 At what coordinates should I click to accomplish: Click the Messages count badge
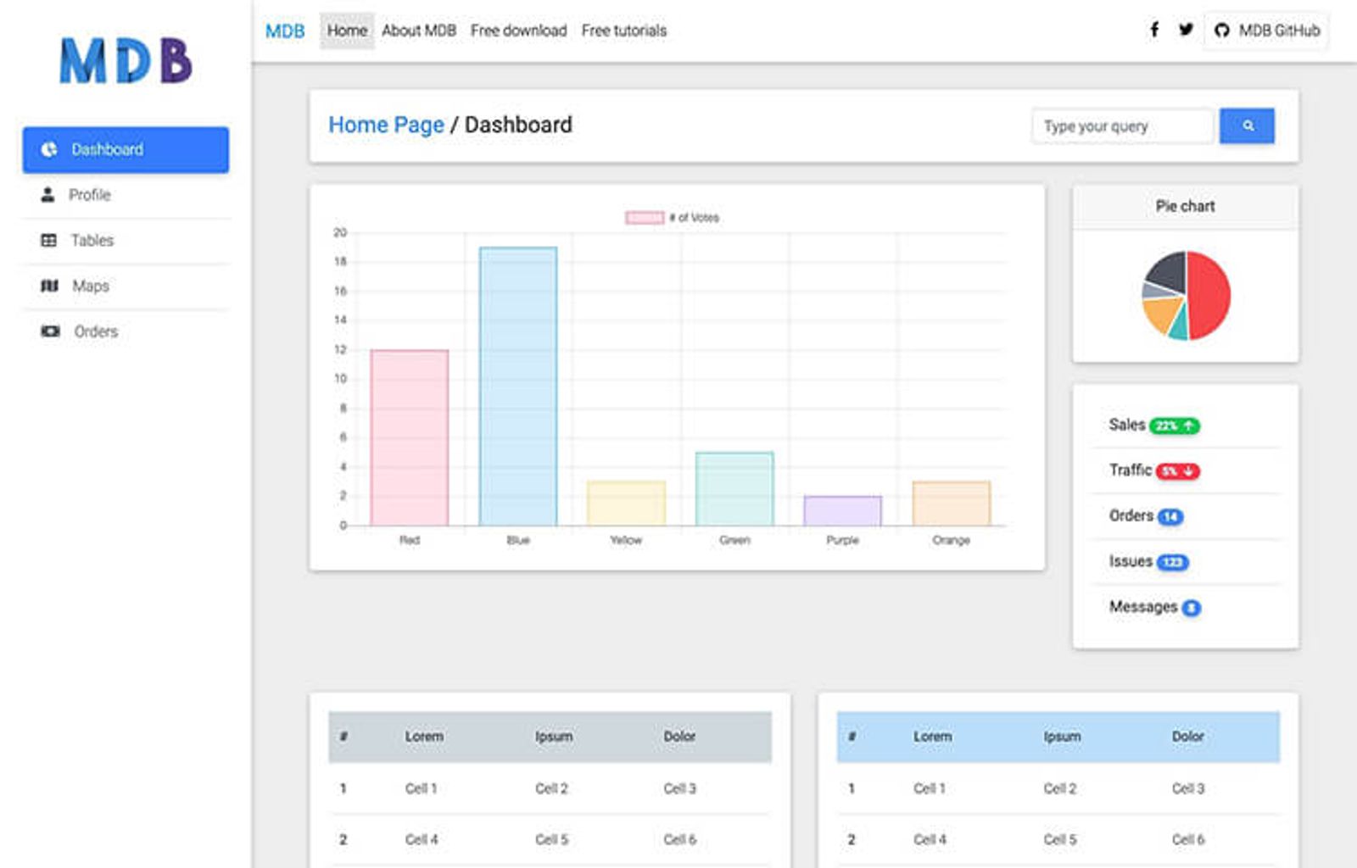click(x=1192, y=608)
